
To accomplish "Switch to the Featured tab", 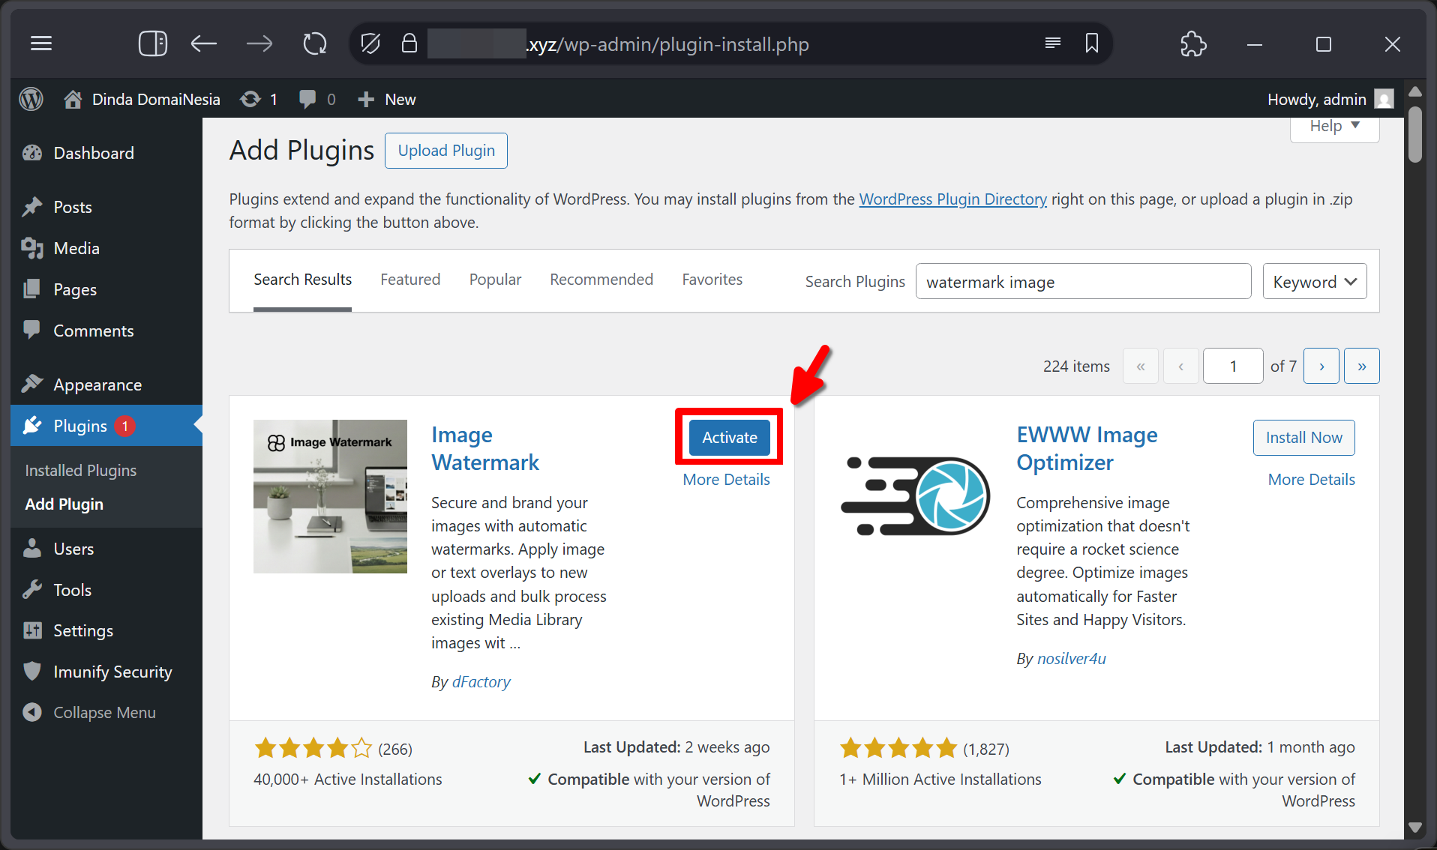I will pos(410,280).
